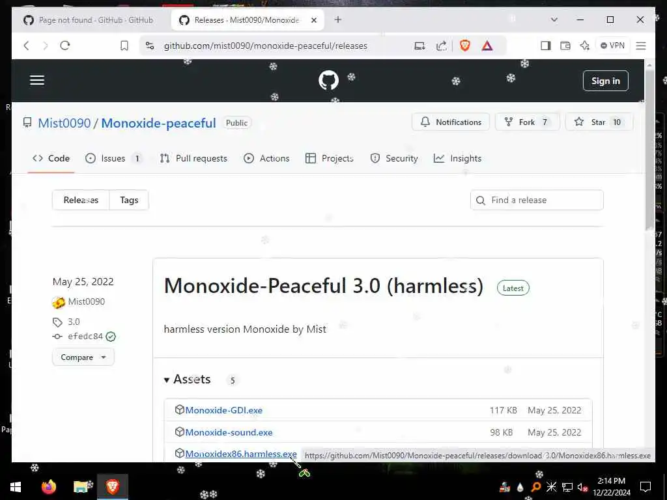The height and width of the screenshot is (500, 667).
Task: Open Brave Wallet icon
Action: [565, 46]
